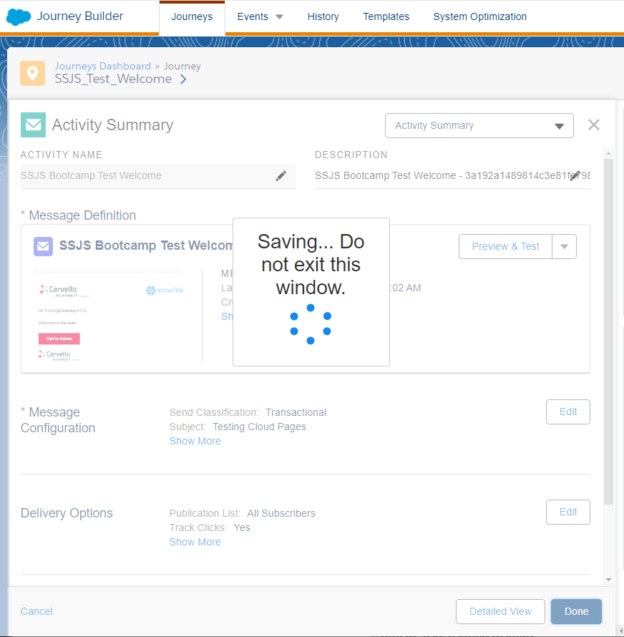Click the scroll down arrow of panel scrollbar
Viewport: 624px width, 637px height.
(x=608, y=579)
